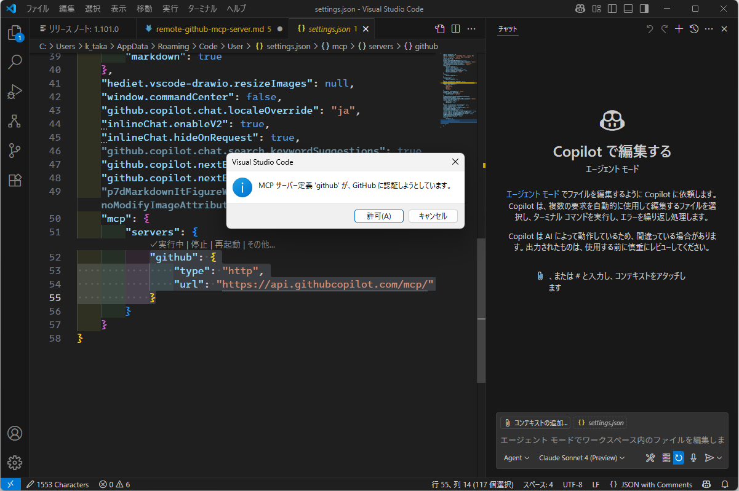Click the chat input field
The width and height of the screenshot is (739, 491).
pyautogui.click(x=612, y=440)
